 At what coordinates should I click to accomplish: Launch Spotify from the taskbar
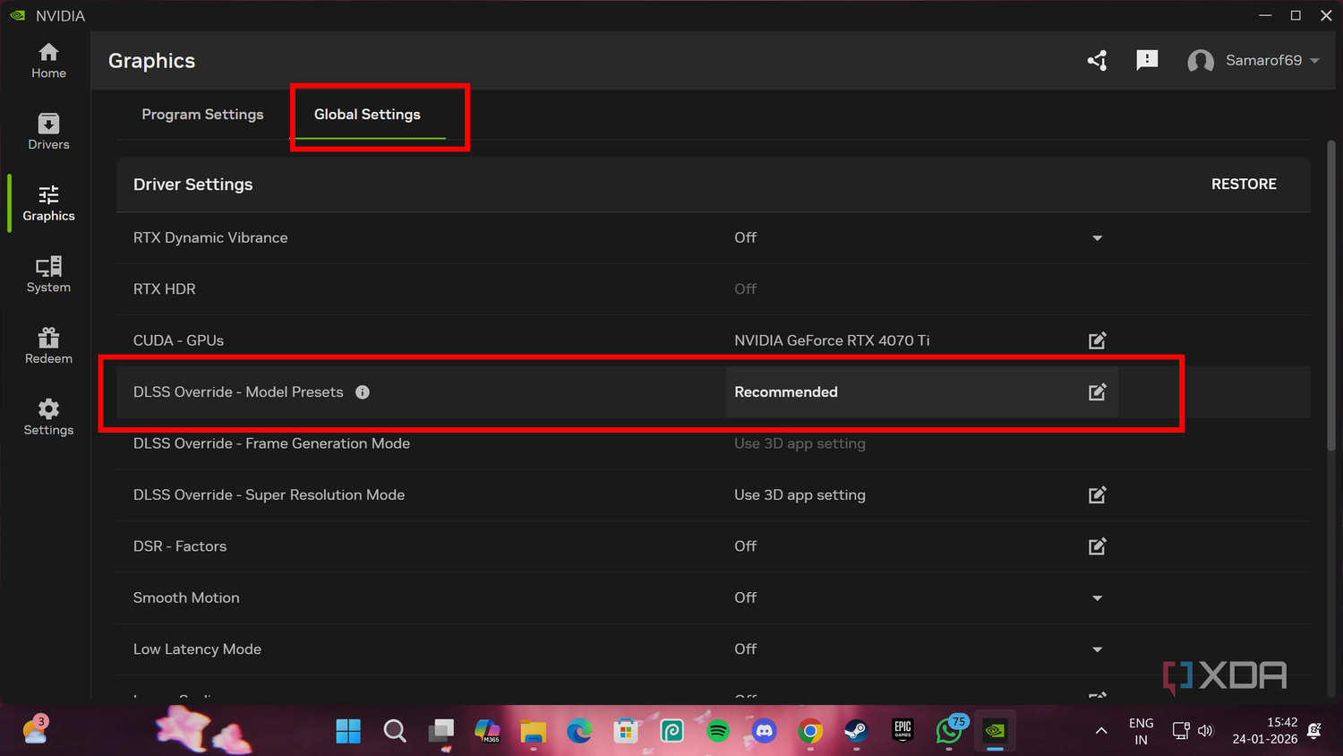[718, 731]
